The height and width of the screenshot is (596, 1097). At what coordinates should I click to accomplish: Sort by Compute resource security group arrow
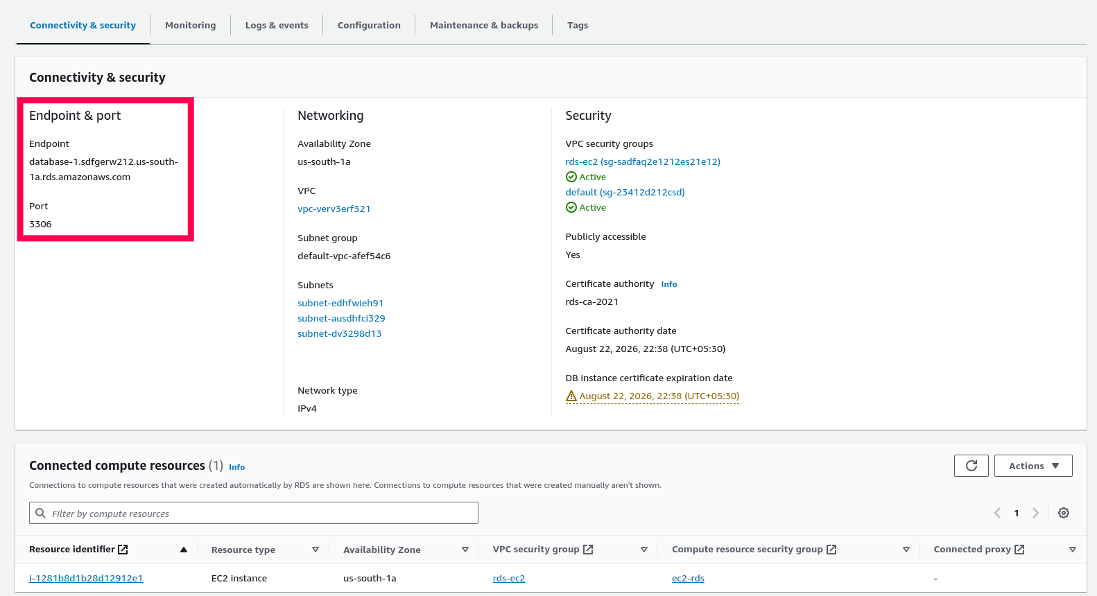(x=906, y=550)
